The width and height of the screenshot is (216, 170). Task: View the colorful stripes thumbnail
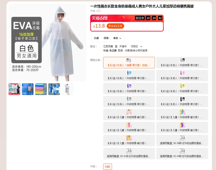click(x=41, y=89)
